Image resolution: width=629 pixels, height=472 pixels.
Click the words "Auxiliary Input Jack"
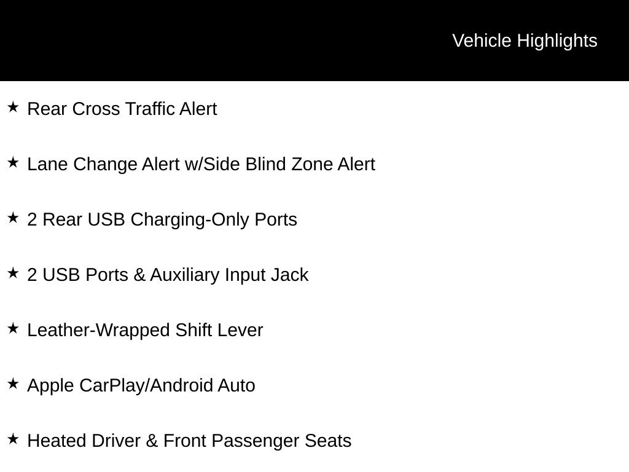click(229, 275)
